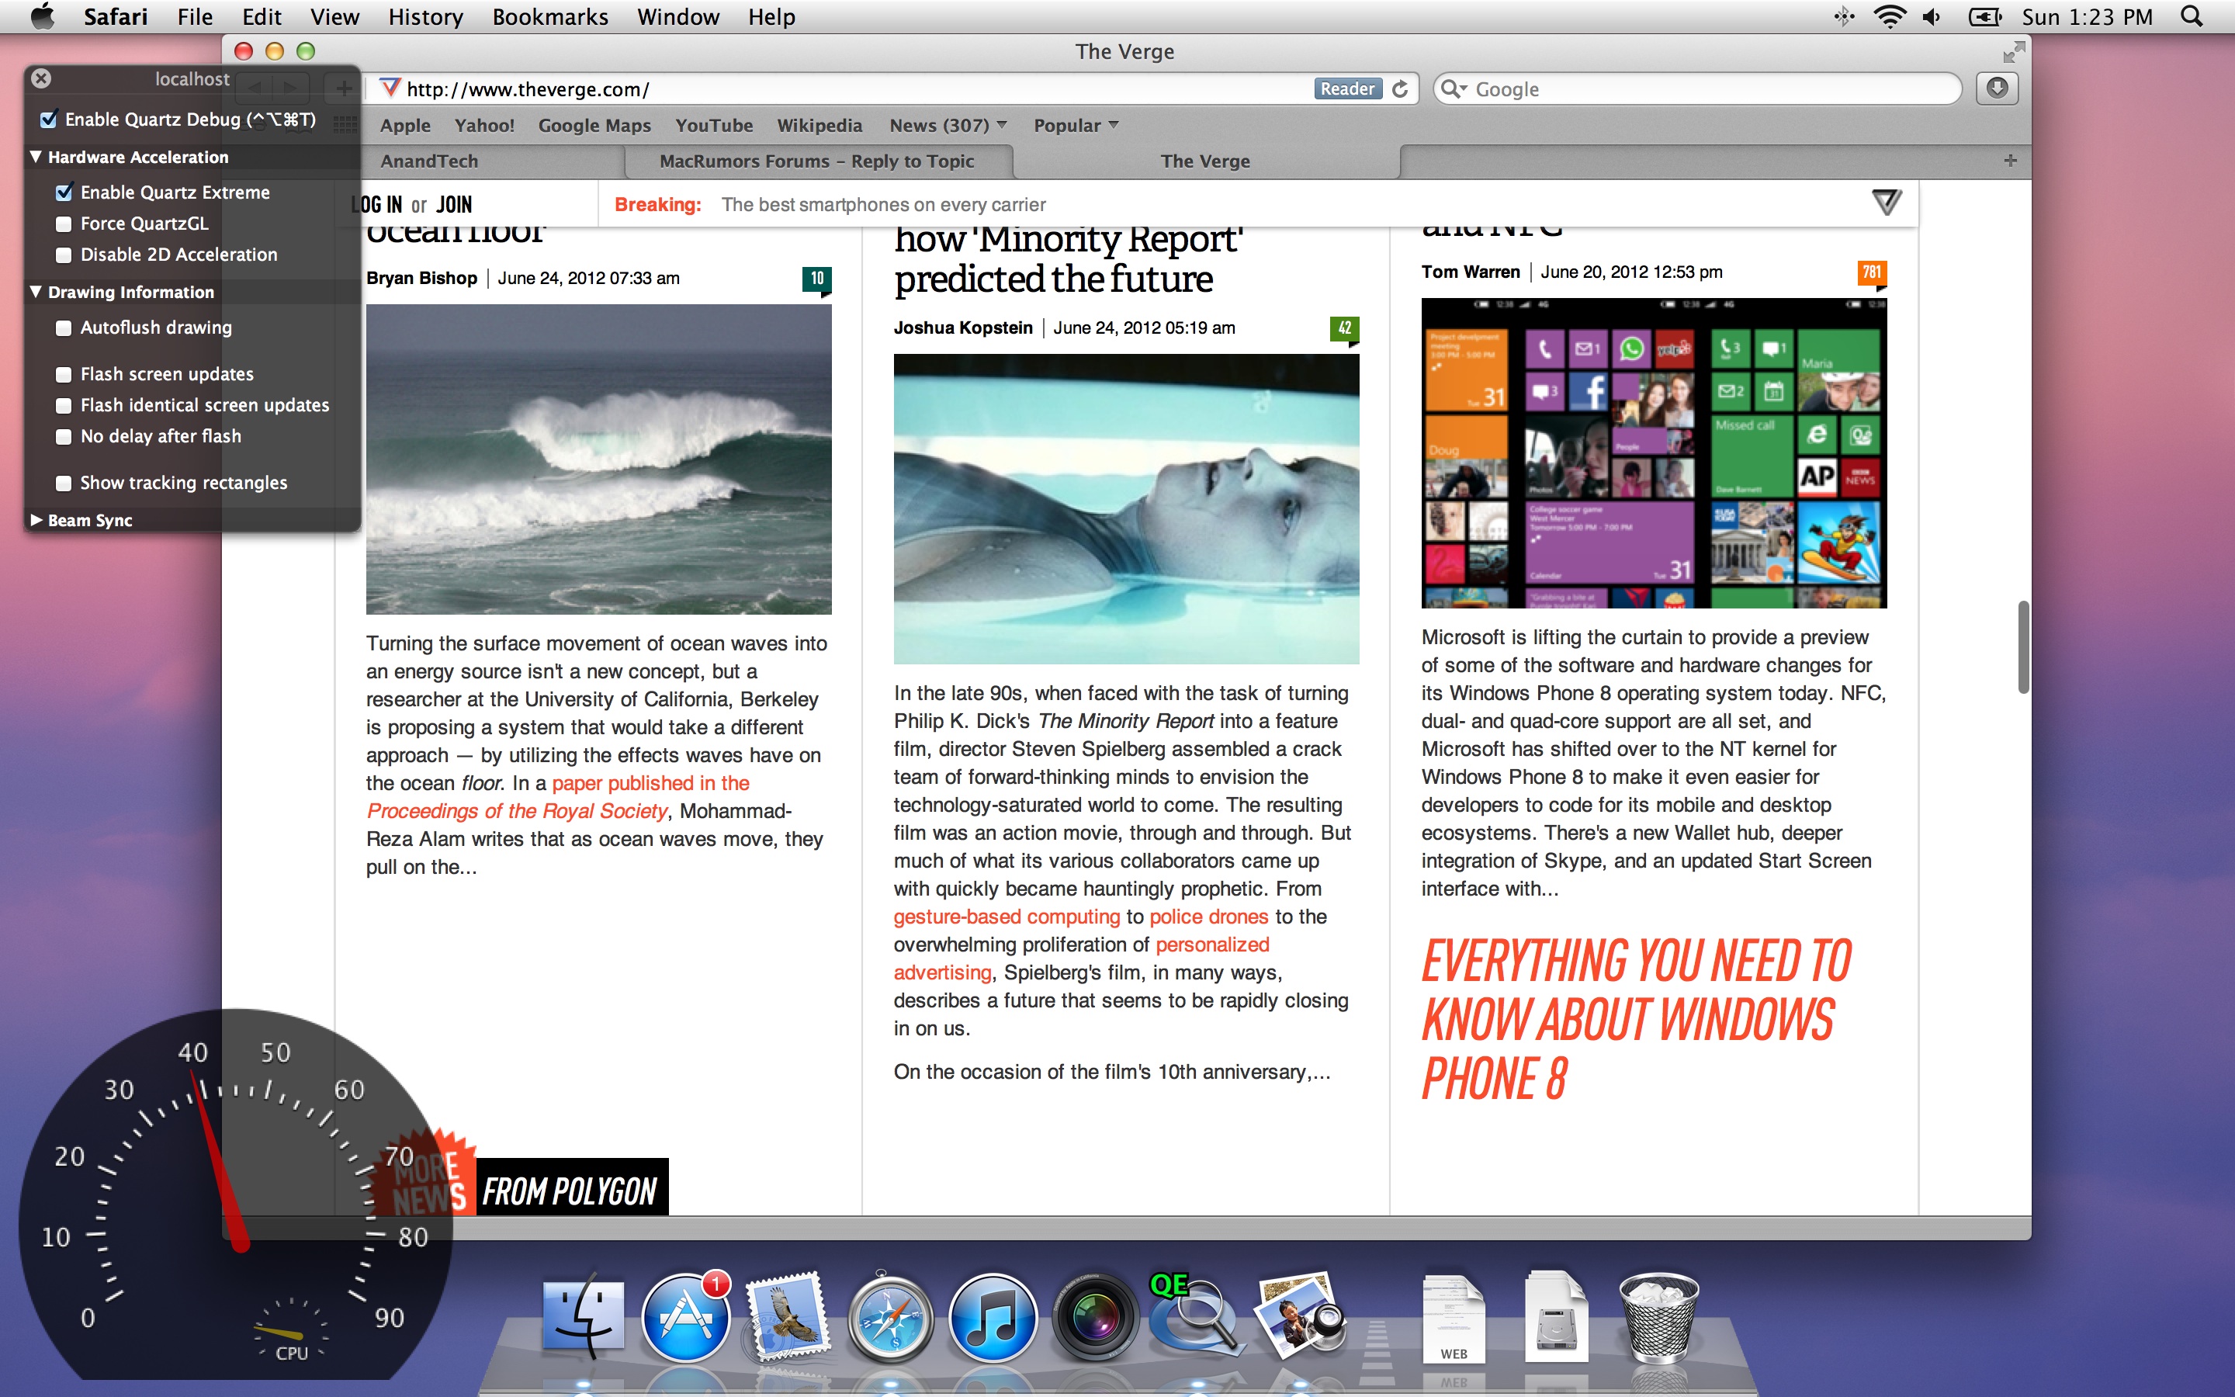Open News (307) bookmarks dropdown
The image size is (2235, 1397).
tap(948, 125)
